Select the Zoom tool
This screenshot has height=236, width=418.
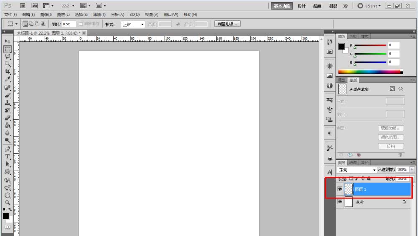click(8, 203)
